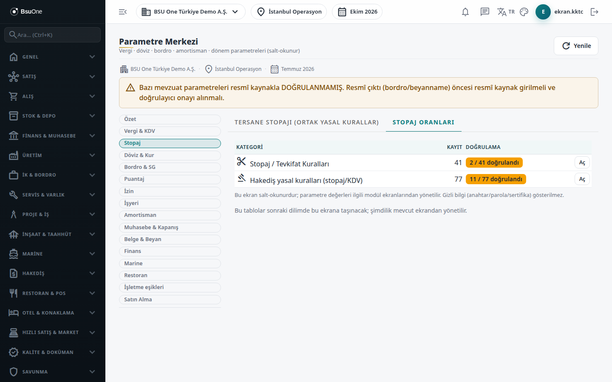Viewport: 612px width, 382px height.
Task: Click the Yenile refresh button
Action: click(576, 46)
